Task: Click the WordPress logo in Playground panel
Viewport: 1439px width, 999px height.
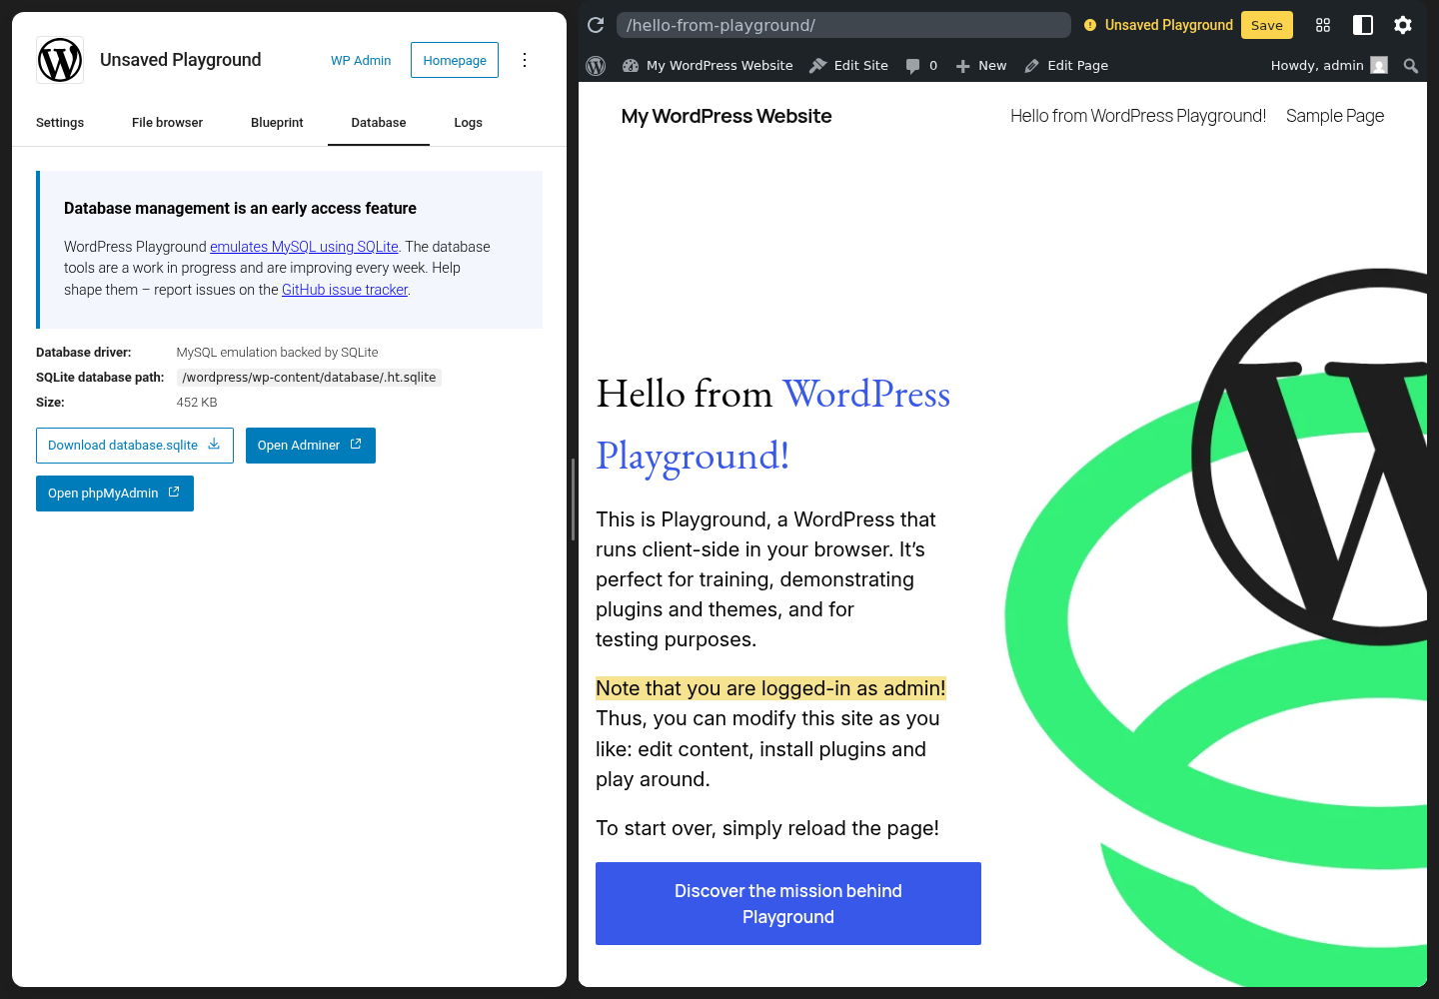Action: click(60, 60)
